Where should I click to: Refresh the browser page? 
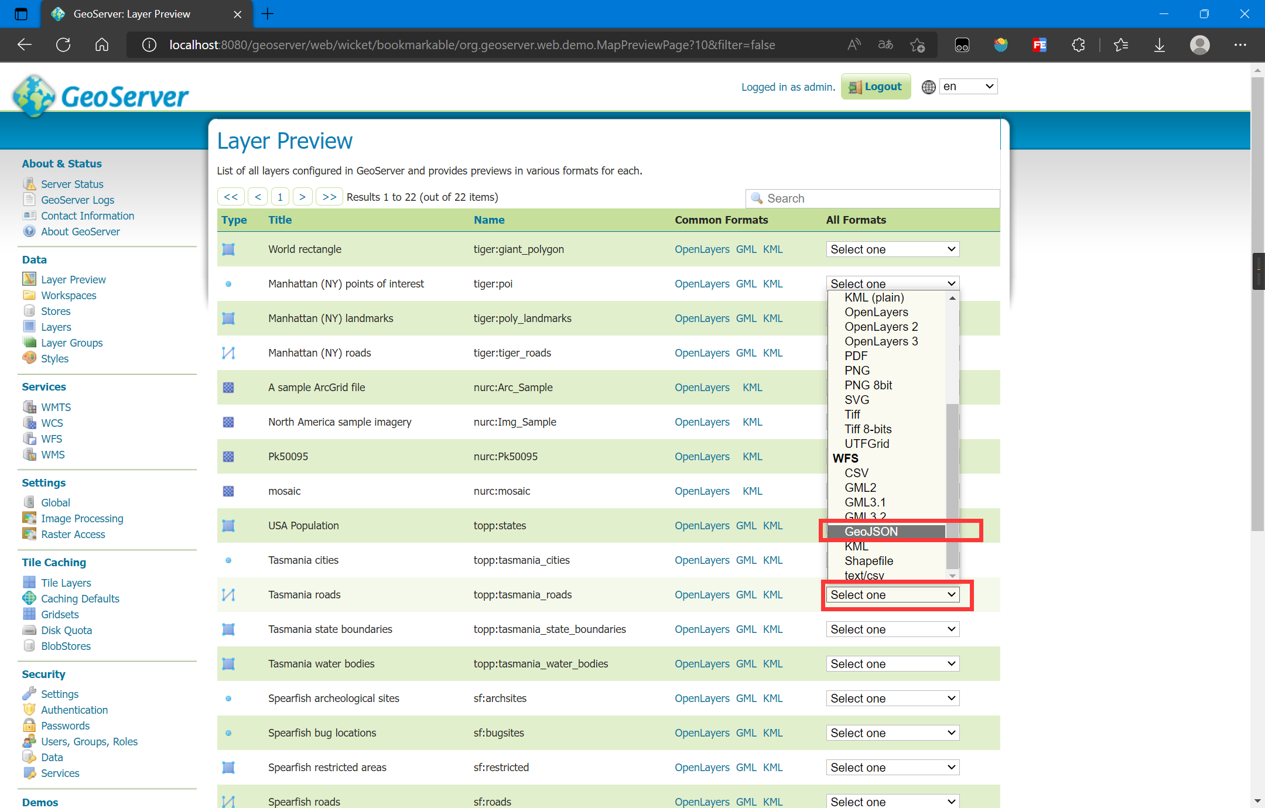click(x=63, y=45)
